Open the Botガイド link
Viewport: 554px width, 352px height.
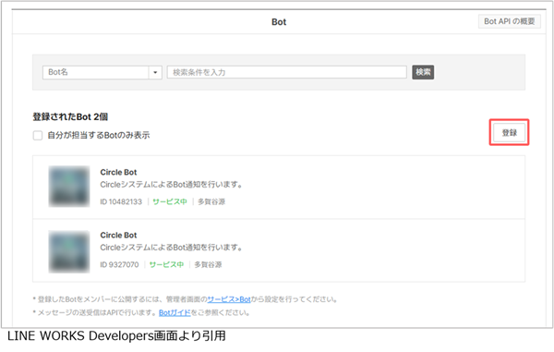(175, 313)
